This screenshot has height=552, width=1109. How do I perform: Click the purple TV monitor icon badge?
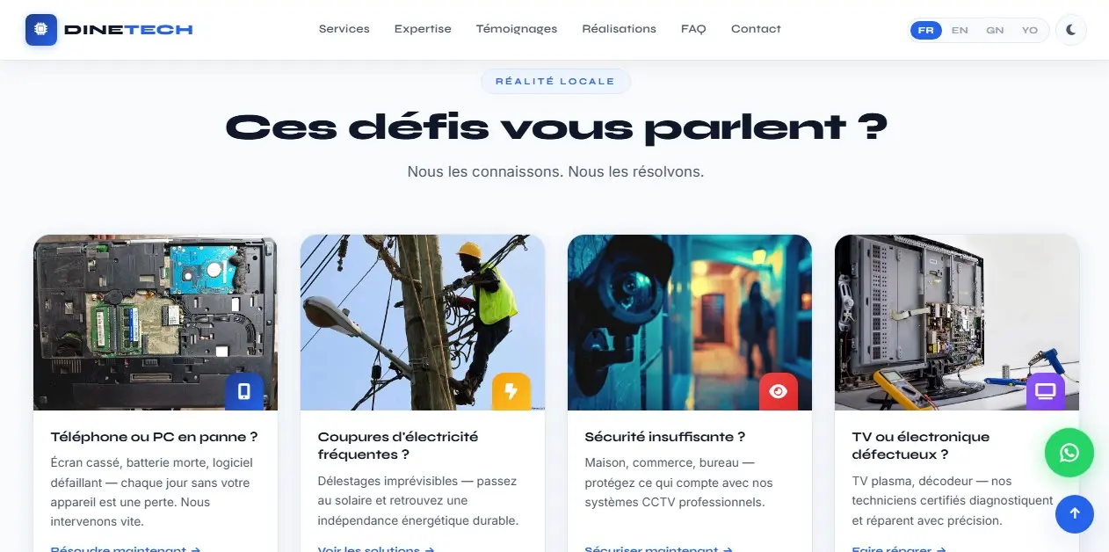1046,392
